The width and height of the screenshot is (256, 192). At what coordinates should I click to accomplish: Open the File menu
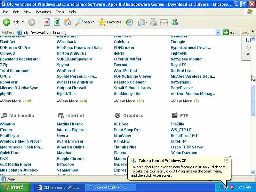(x=5, y=12)
